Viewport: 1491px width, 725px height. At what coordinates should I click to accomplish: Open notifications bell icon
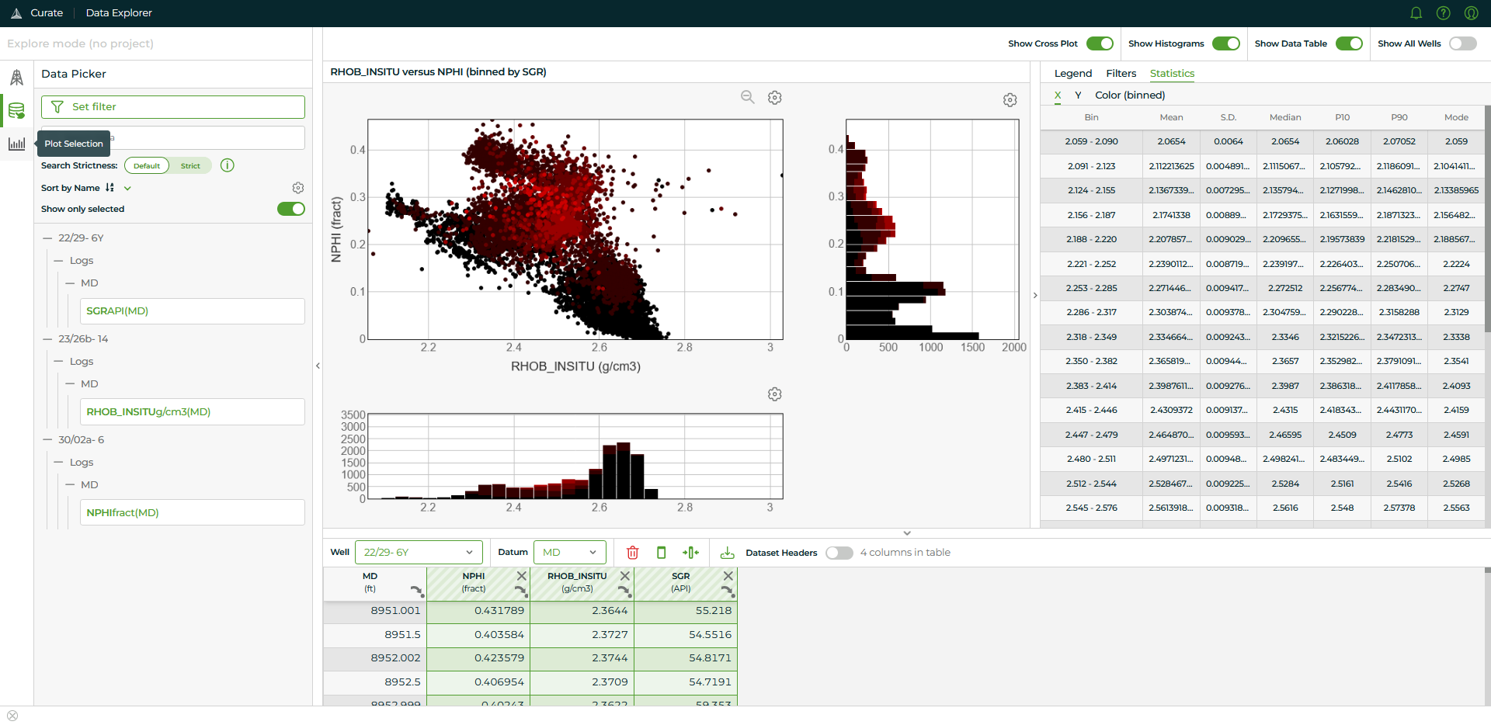tap(1416, 13)
